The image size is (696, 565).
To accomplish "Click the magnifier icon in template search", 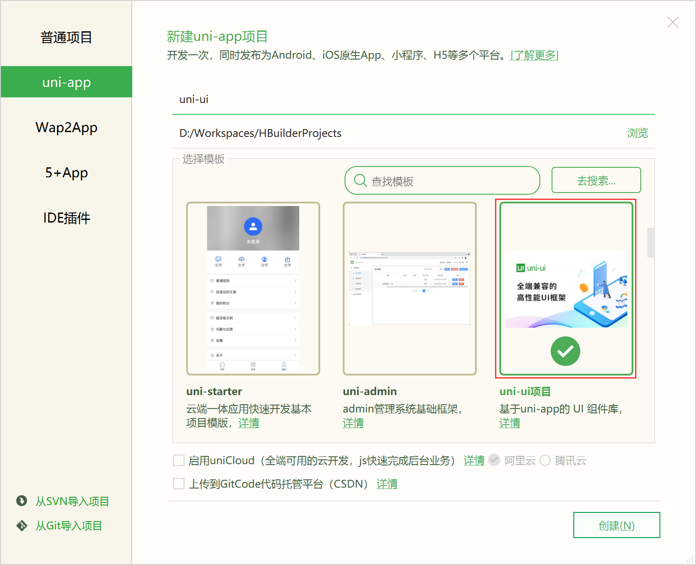I will [x=360, y=180].
